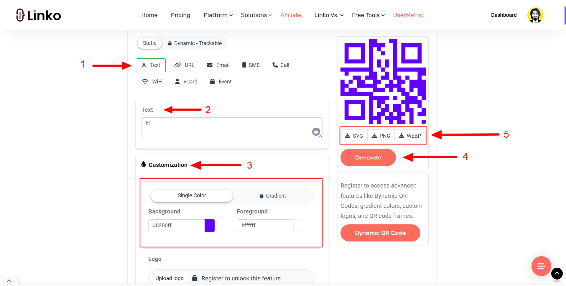This screenshot has height=286, width=566.
Task: Download QR code as PNG
Action: pos(381,136)
